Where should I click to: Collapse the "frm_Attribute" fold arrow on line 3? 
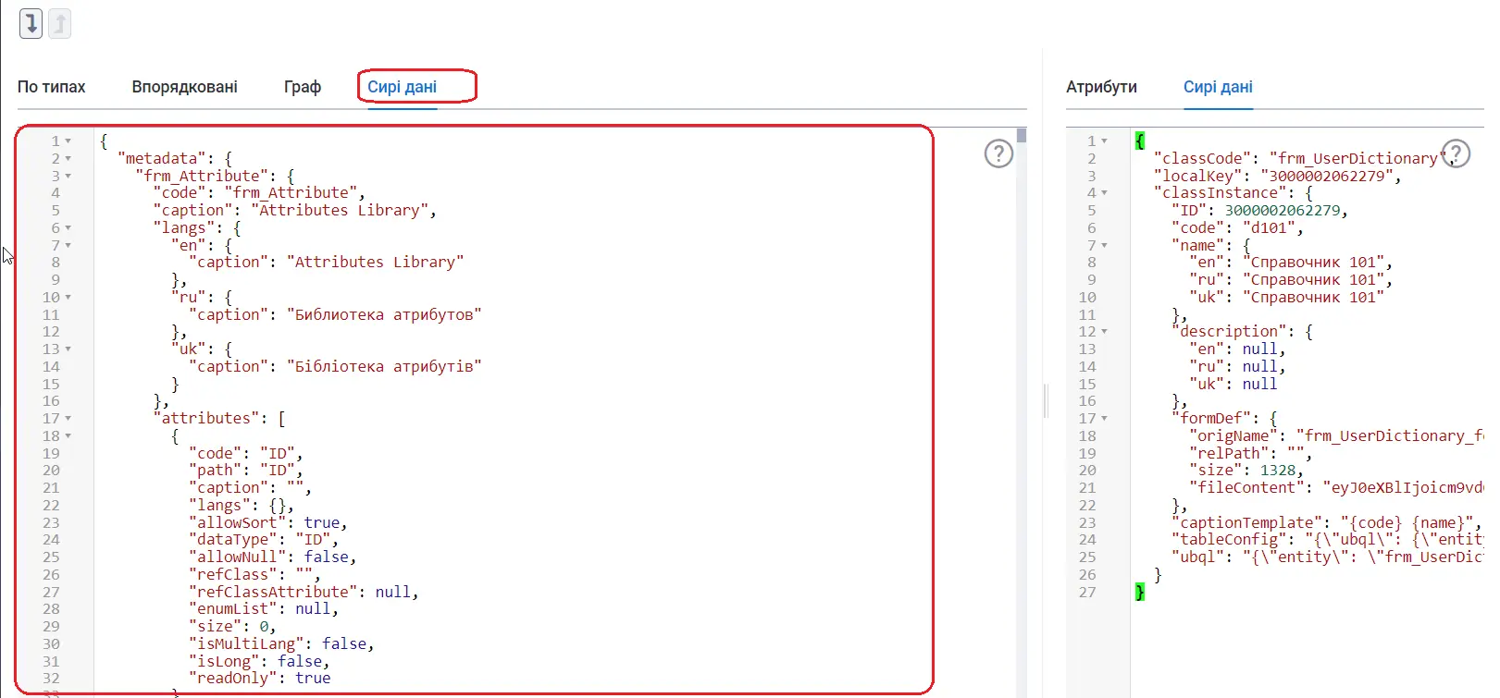pos(68,176)
